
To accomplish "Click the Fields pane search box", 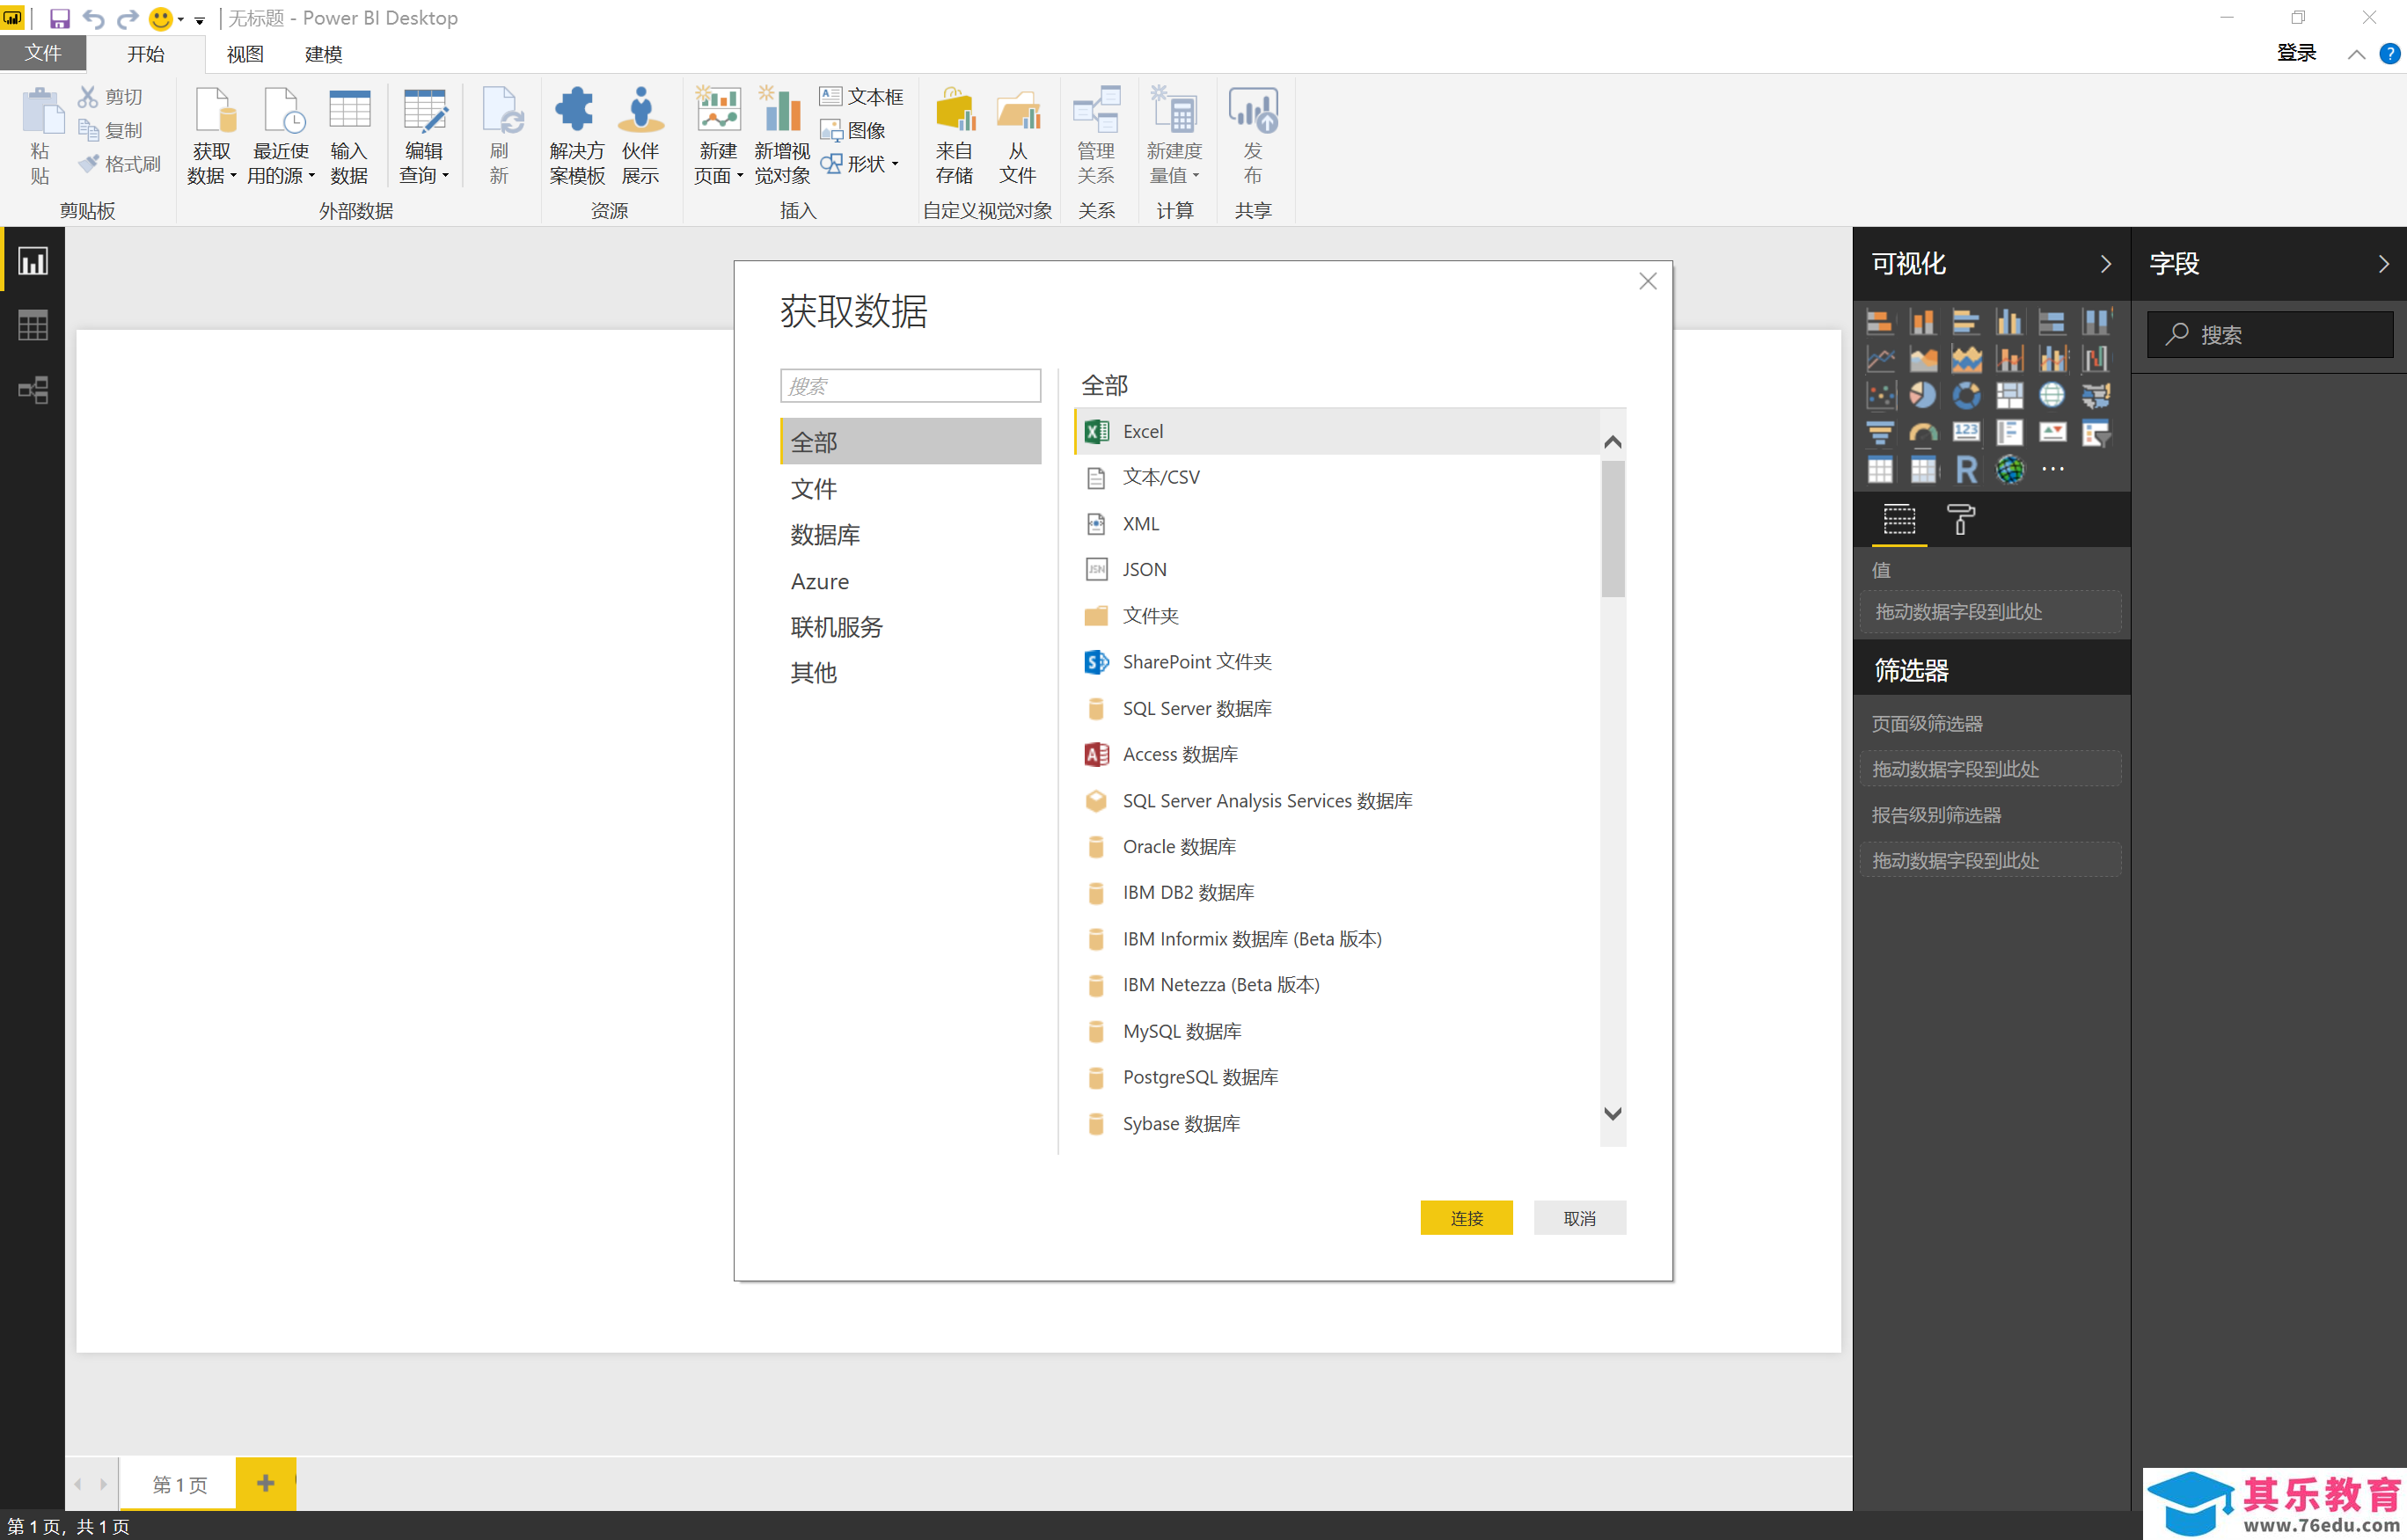I will click(2269, 334).
